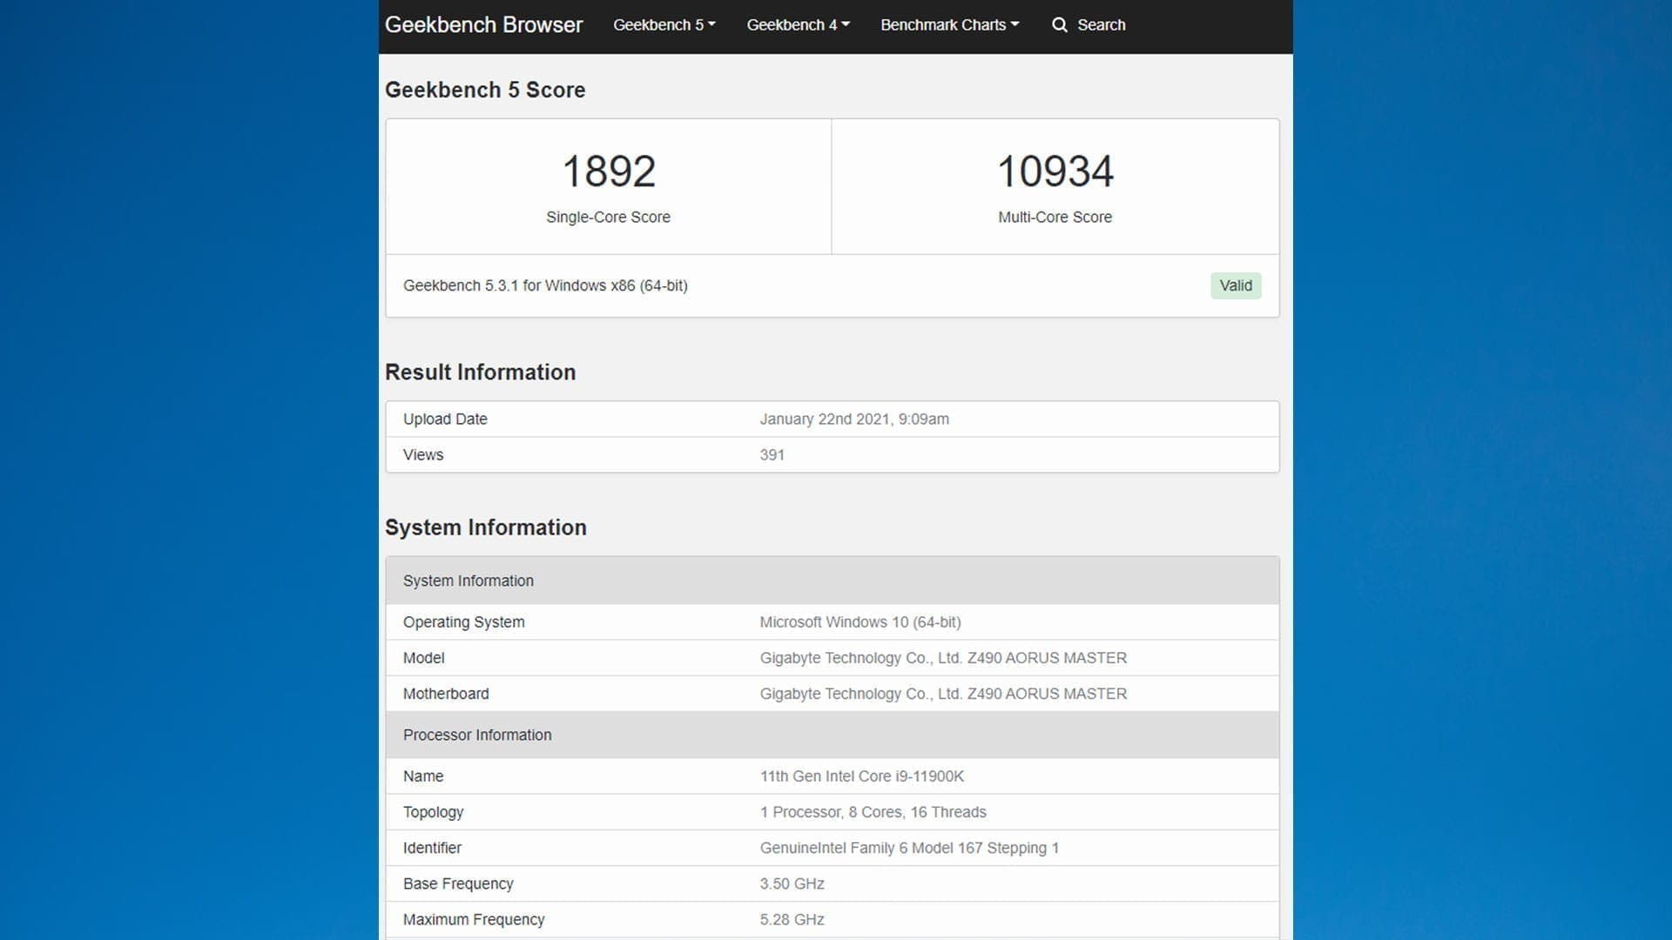Click processor name i9-11900K

pyautogui.click(x=861, y=776)
